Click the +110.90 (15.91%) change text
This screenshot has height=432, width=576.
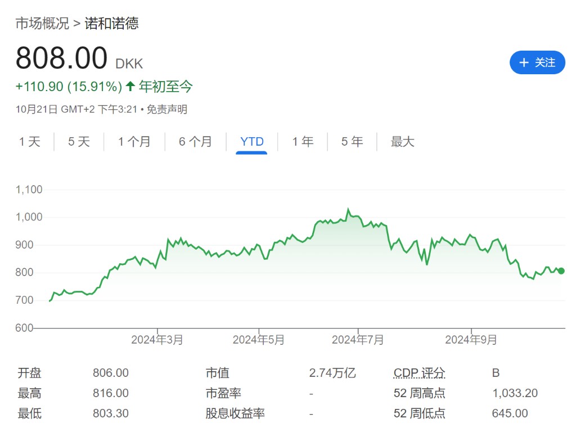pos(69,87)
